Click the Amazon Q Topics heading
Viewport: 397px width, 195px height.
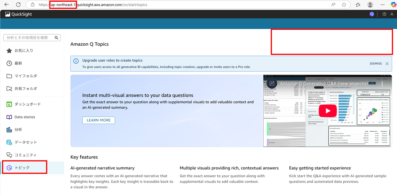(x=89, y=44)
